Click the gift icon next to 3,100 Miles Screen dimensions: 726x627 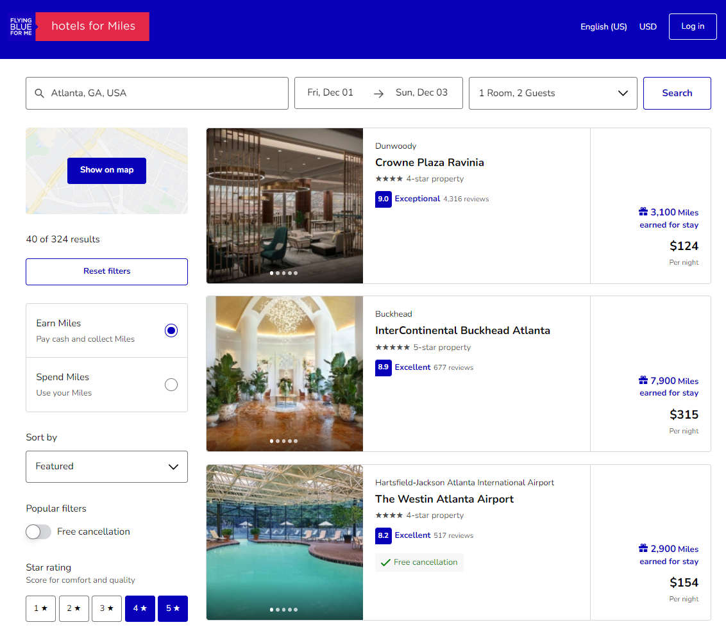click(x=643, y=212)
